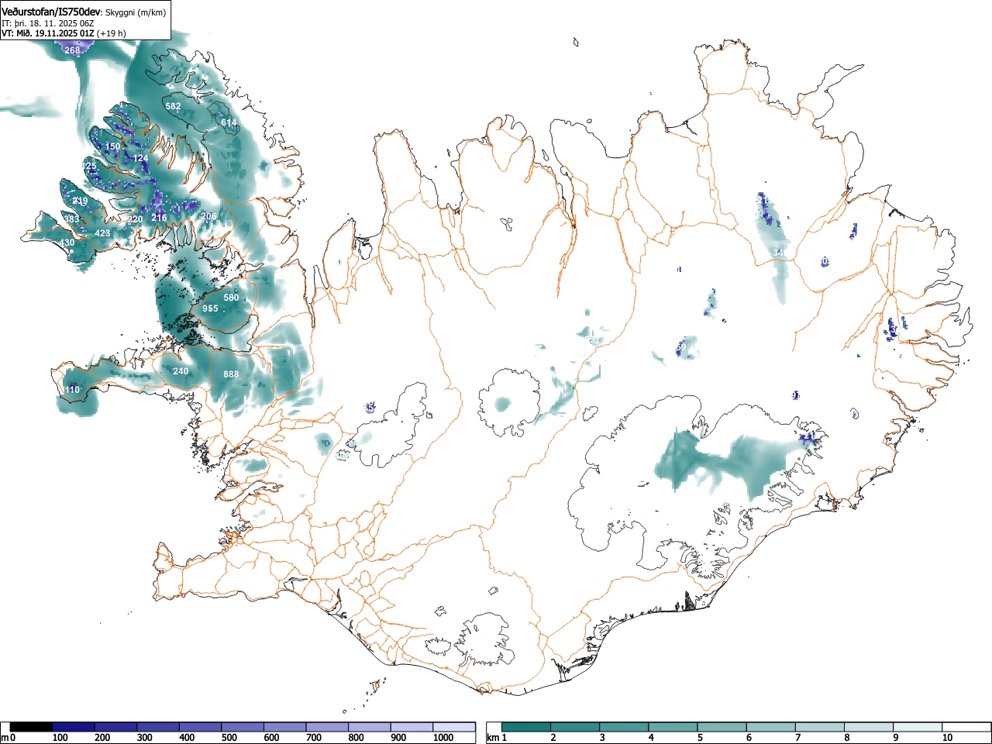This screenshot has height=744, width=992.
Task: Click the 110 visibility value on map
Action: pos(72,389)
